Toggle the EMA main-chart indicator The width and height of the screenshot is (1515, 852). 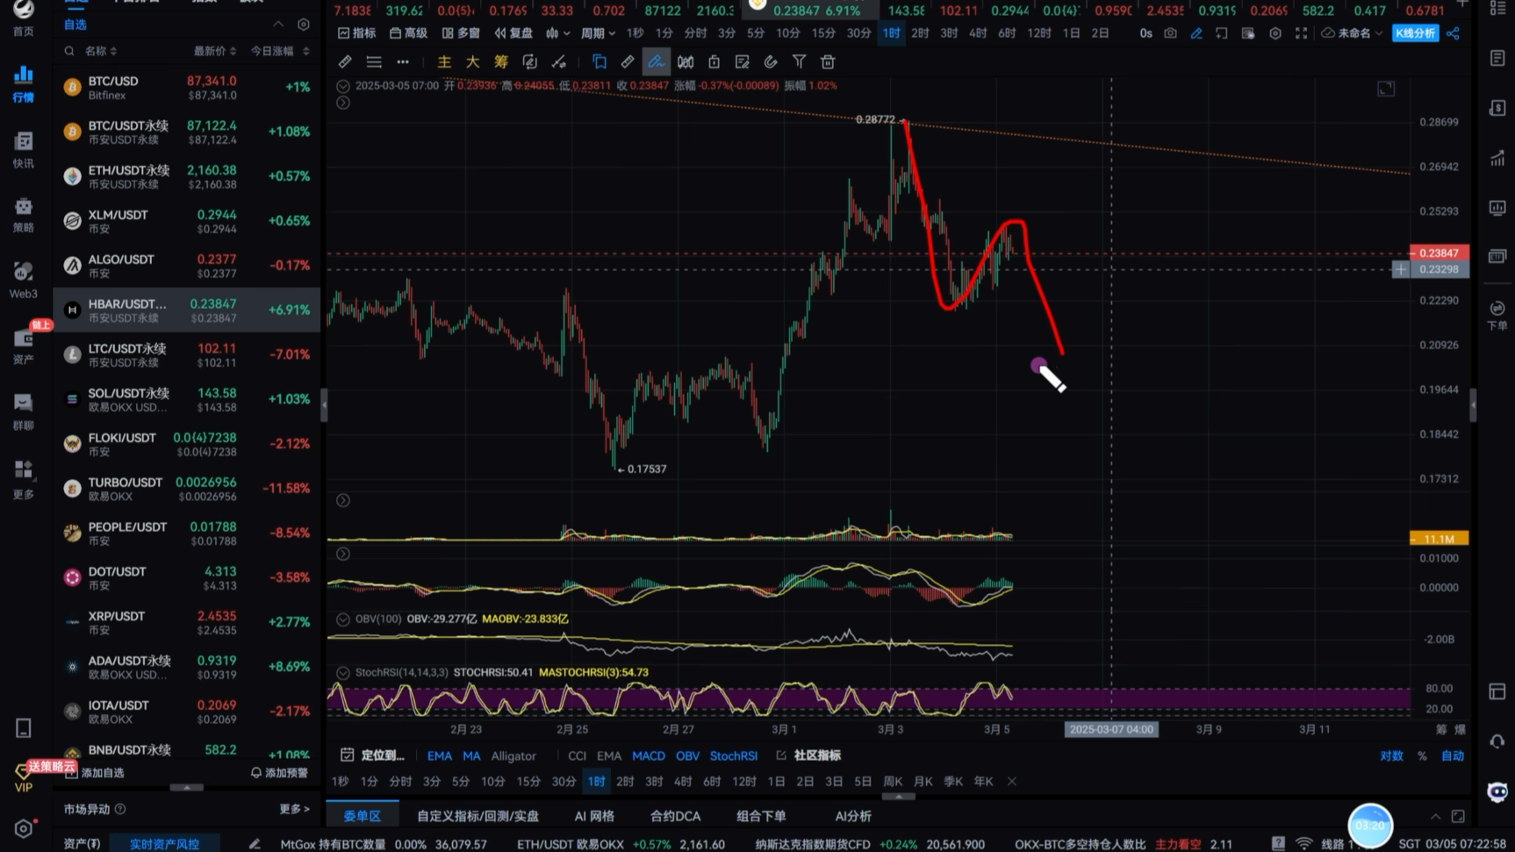click(439, 755)
